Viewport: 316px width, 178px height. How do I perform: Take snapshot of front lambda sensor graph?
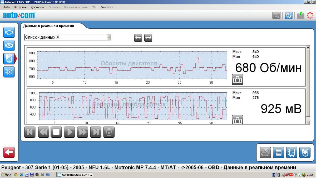click(238, 120)
